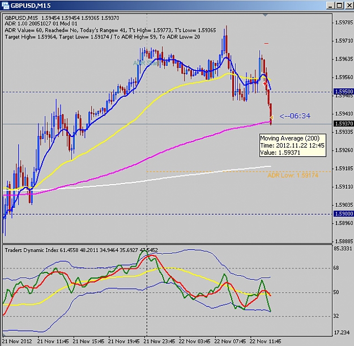Click the 21 Nov 11:45 time label
Viewport: 354px width, 346px height.
(x=53, y=341)
